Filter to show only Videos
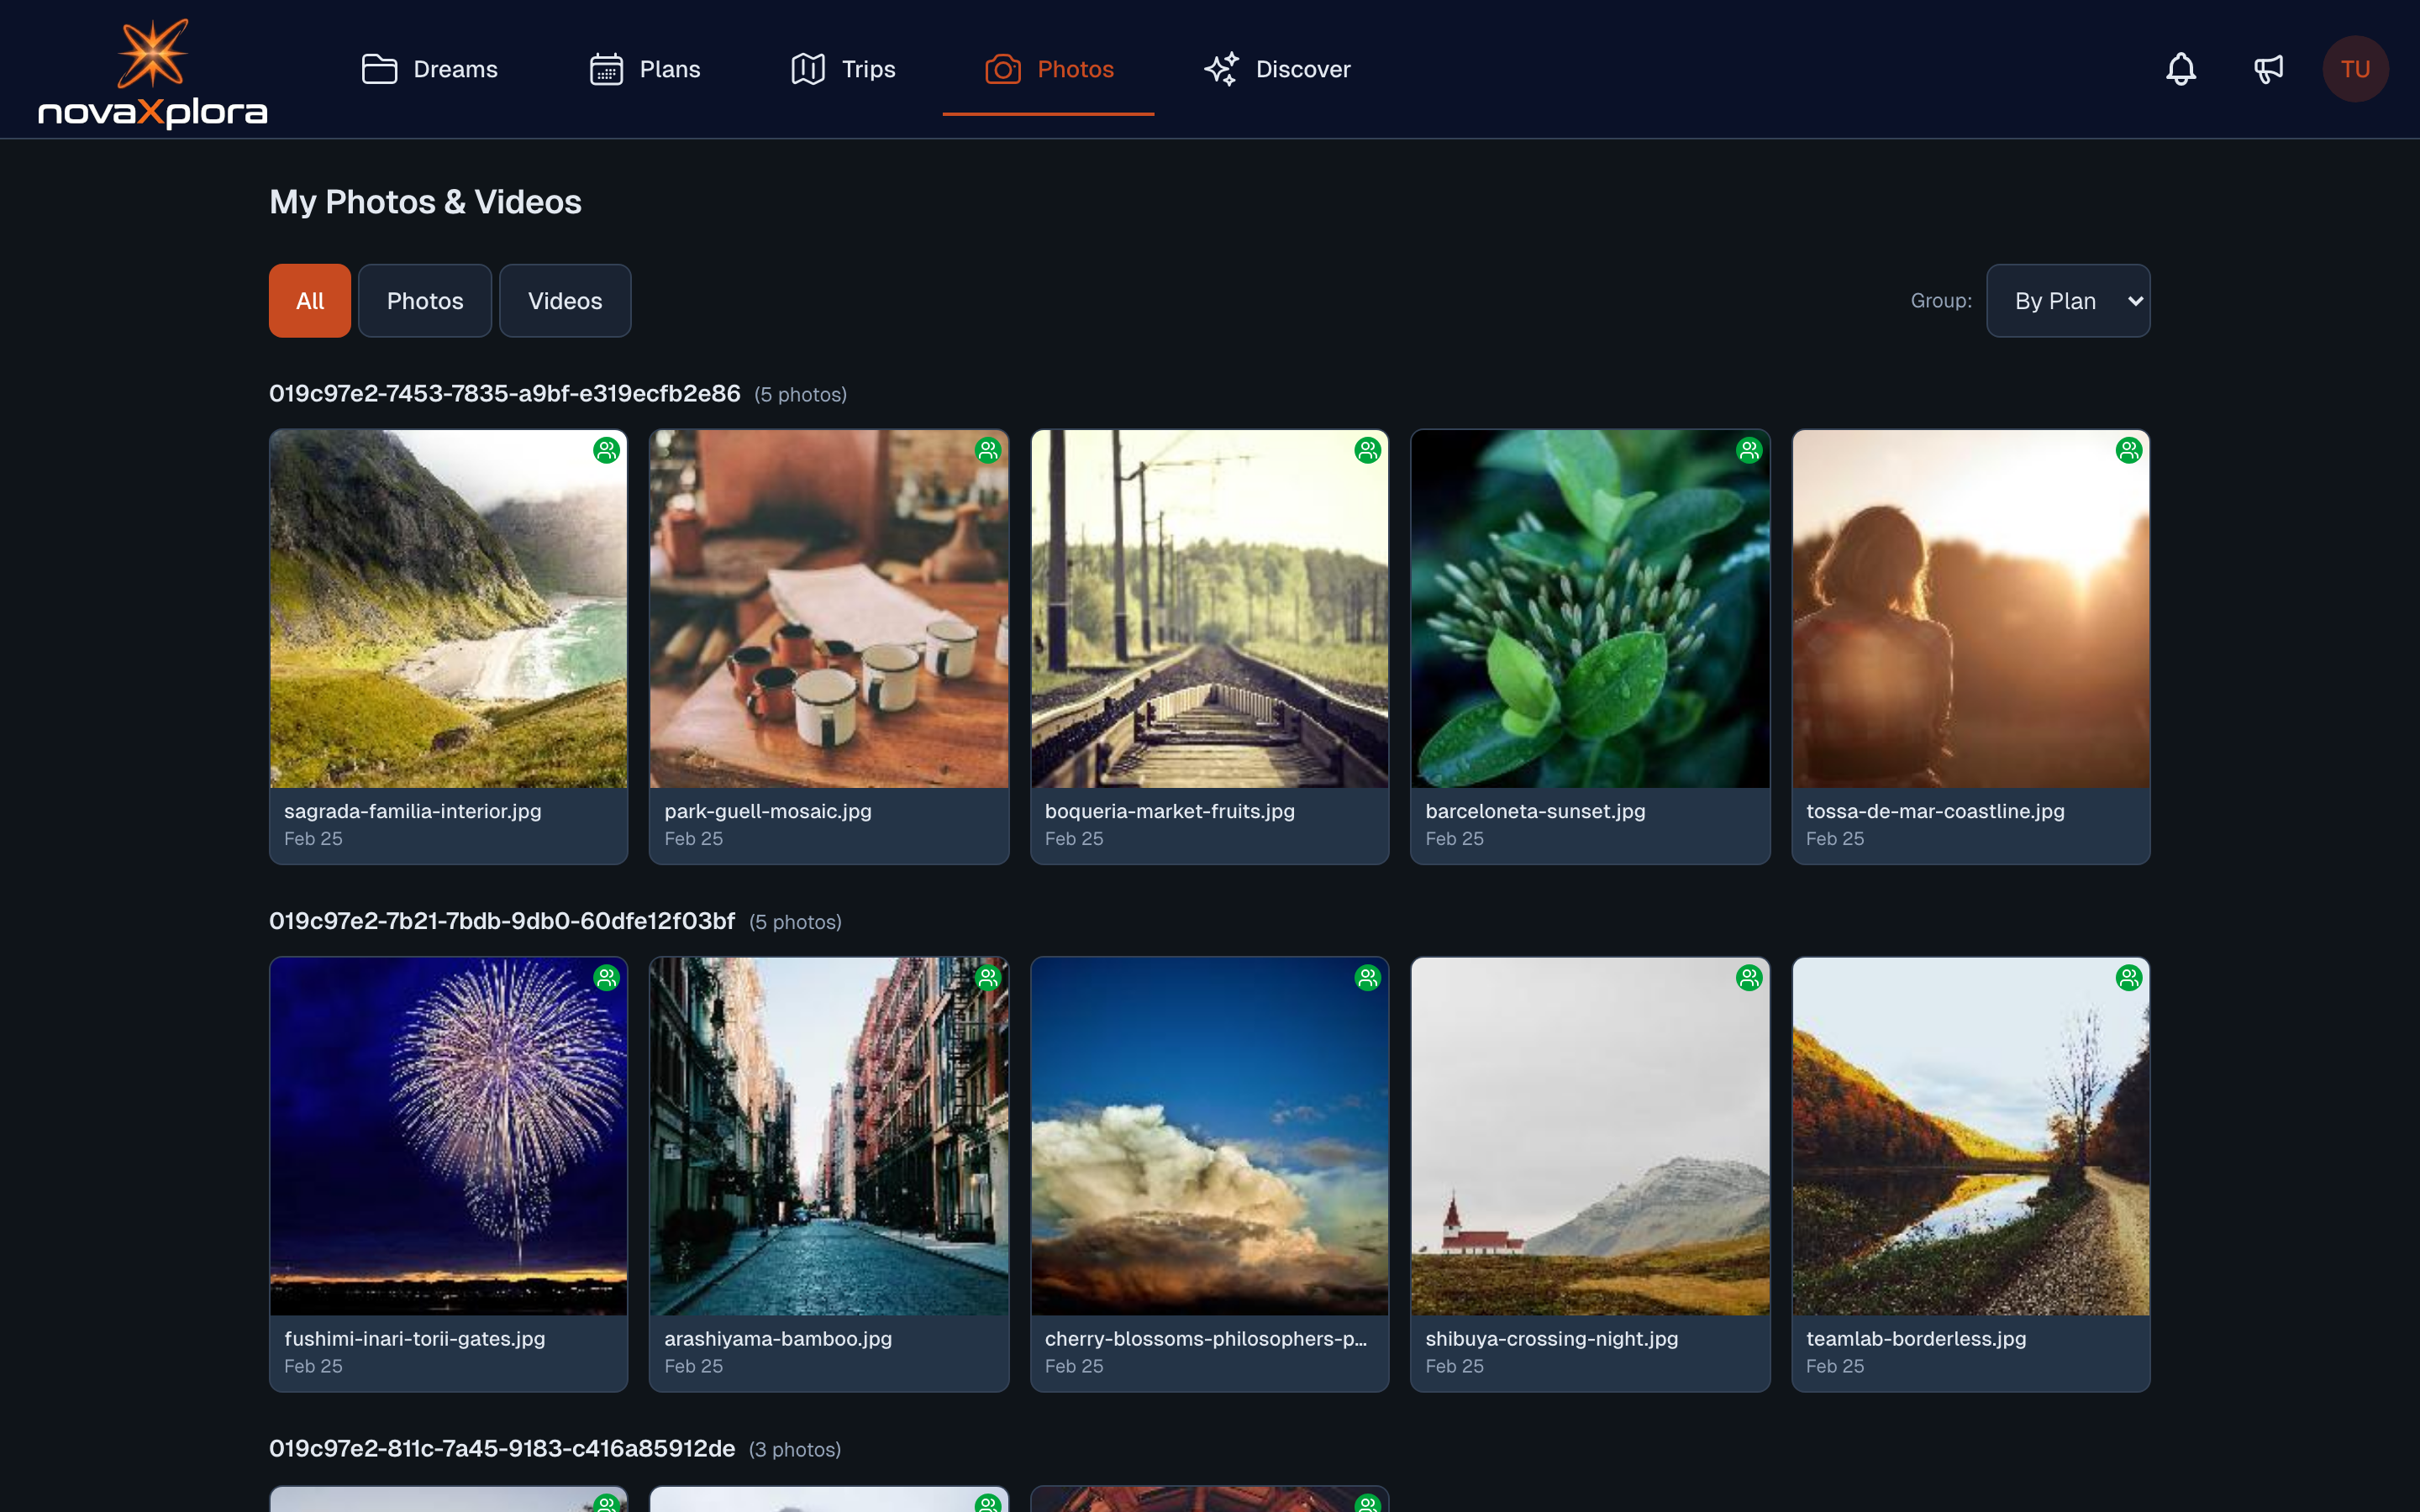This screenshot has height=1512, width=2420. (565, 301)
